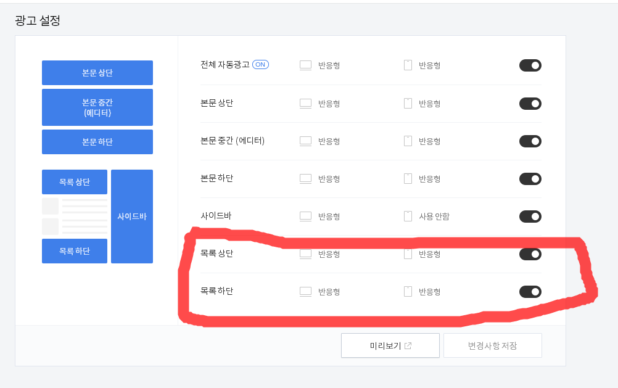Open desktop 반응형 option for 본문 중간 (에디터)

click(329, 141)
